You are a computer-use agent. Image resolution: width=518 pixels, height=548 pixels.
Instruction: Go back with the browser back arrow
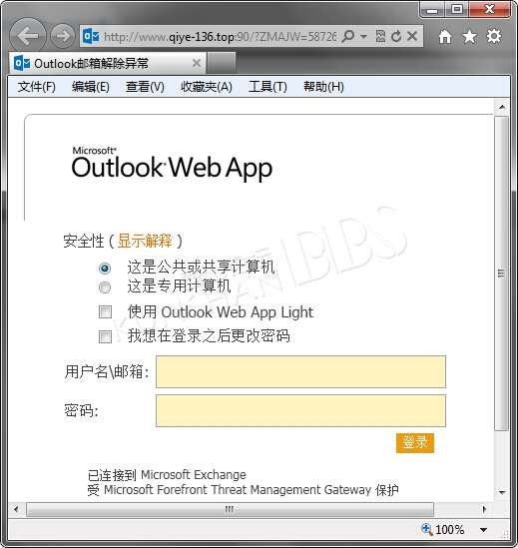[x=28, y=36]
